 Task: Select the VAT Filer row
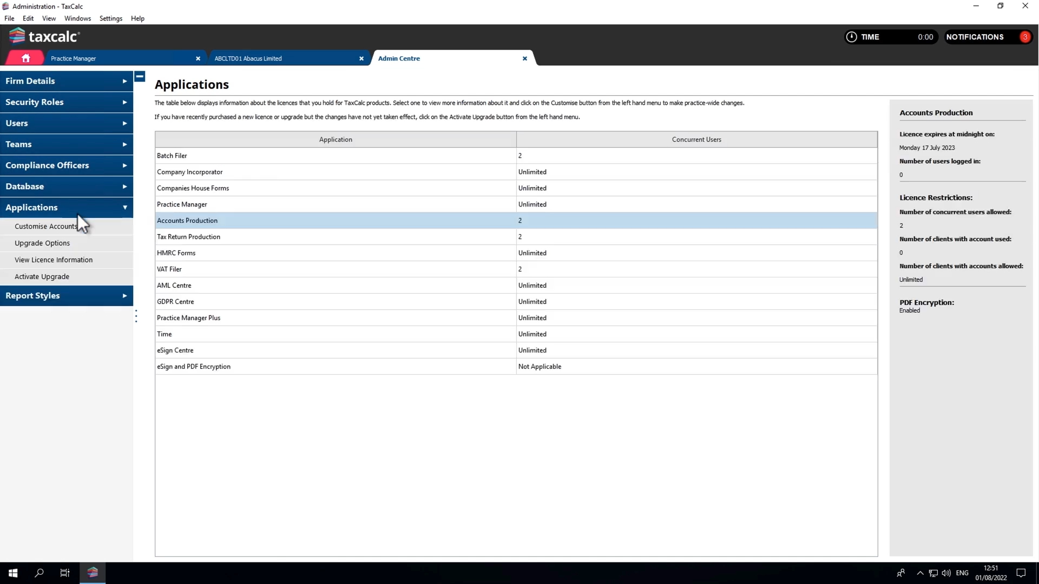[516, 269]
